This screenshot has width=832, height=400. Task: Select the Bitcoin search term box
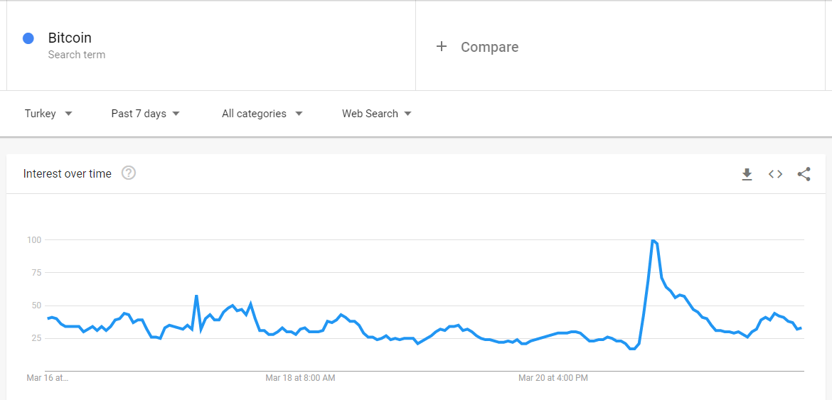point(70,38)
